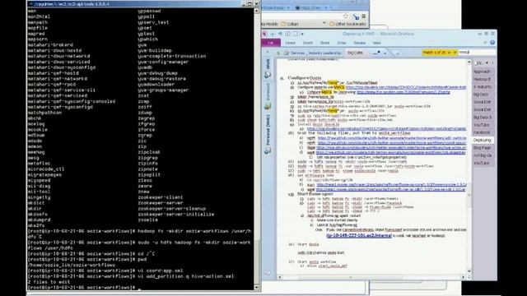Viewport: 527px width, 296px height.
Task: Click the Oozie ShareLib install hyperlink
Action: (x=386, y=129)
